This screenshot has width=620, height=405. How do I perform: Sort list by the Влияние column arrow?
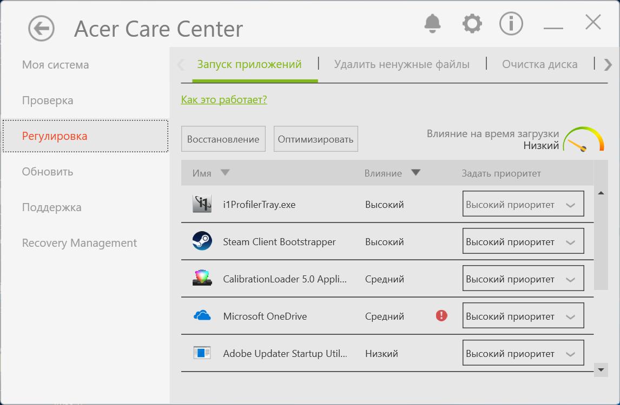coord(415,172)
